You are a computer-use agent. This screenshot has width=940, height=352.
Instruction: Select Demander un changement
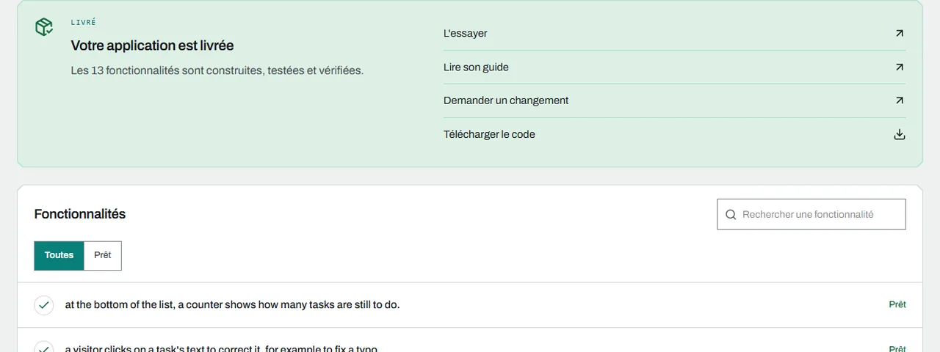point(675,100)
